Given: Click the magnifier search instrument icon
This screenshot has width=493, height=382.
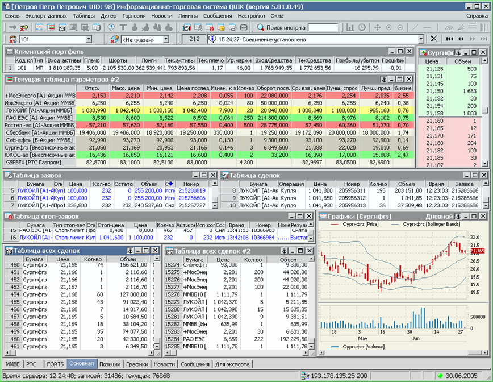Looking at the screenshot, I should pyautogui.click(x=260, y=27).
